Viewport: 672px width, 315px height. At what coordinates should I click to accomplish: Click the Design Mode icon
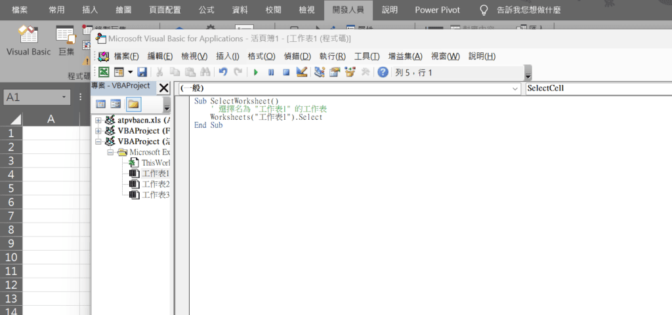point(302,72)
